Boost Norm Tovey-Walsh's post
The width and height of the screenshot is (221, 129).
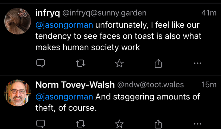click(81, 124)
